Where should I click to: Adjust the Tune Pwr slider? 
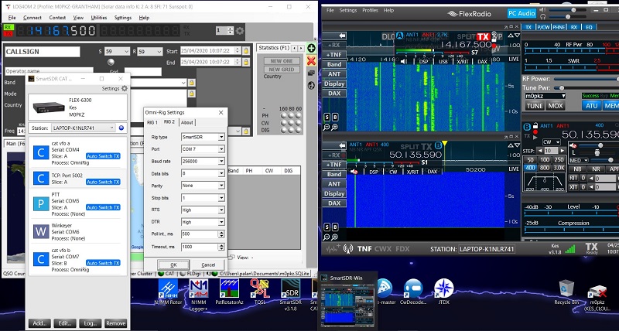coord(585,88)
